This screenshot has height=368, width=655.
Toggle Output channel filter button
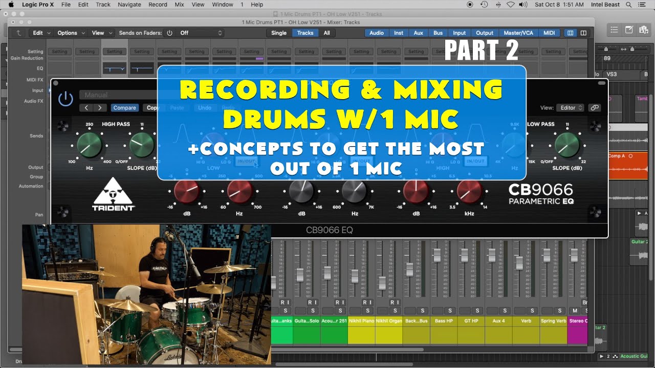(x=485, y=33)
